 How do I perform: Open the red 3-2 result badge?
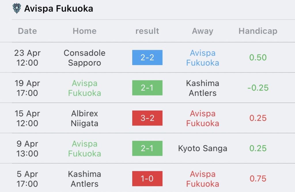pos(147,118)
